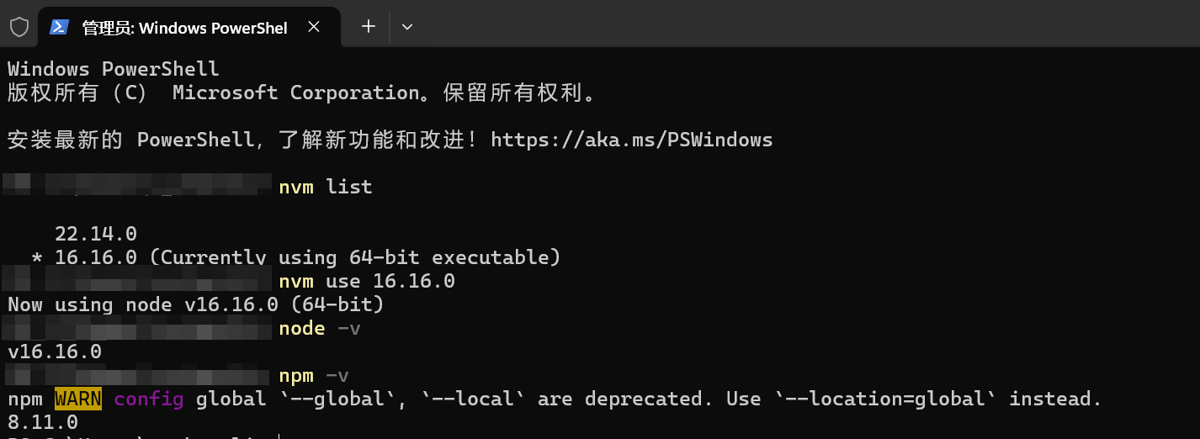
Task: Click the purple "config" word
Action: [149, 399]
